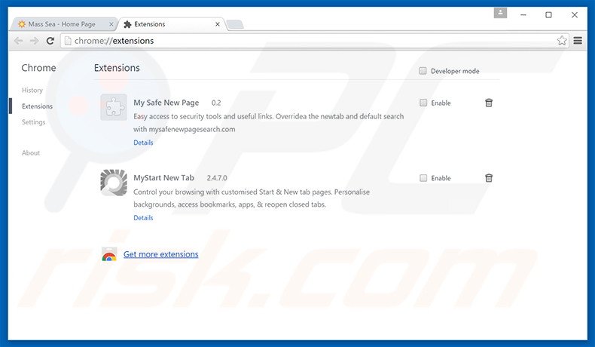Click the My Safe New Page puzzle icon
595x347 pixels.
[114, 107]
